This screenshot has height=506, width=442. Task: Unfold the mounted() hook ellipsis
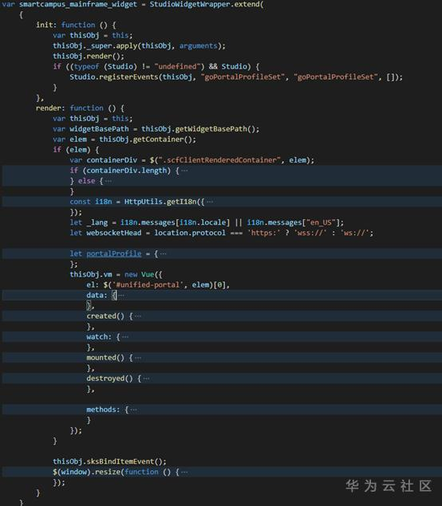(x=138, y=358)
